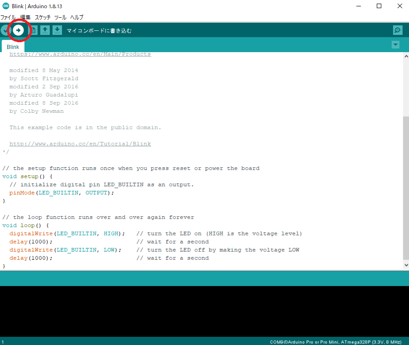Click 'by Colby Newman' comment line
The width and height of the screenshot is (409, 345).
pyautogui.click(x=37, y=111)
